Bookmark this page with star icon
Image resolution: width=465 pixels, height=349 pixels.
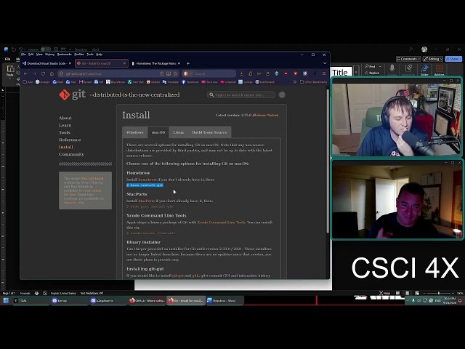176,73
